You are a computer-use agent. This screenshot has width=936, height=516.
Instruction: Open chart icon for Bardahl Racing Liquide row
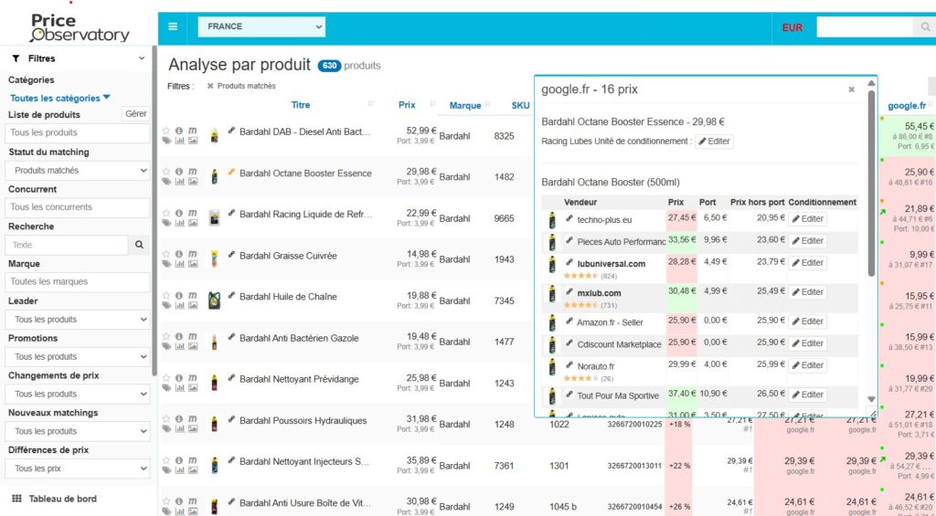coord(179,223)
